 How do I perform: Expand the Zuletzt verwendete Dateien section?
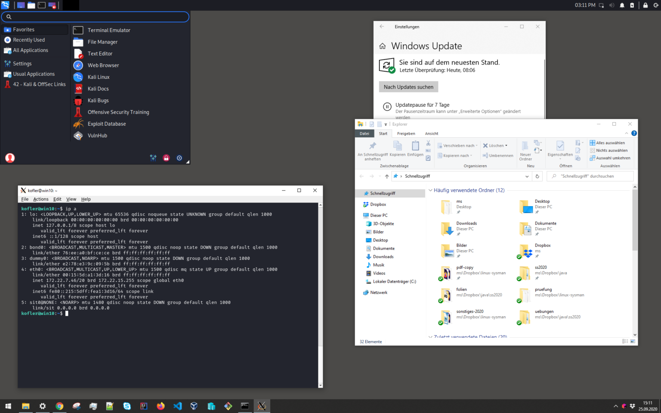click(430, 337)
